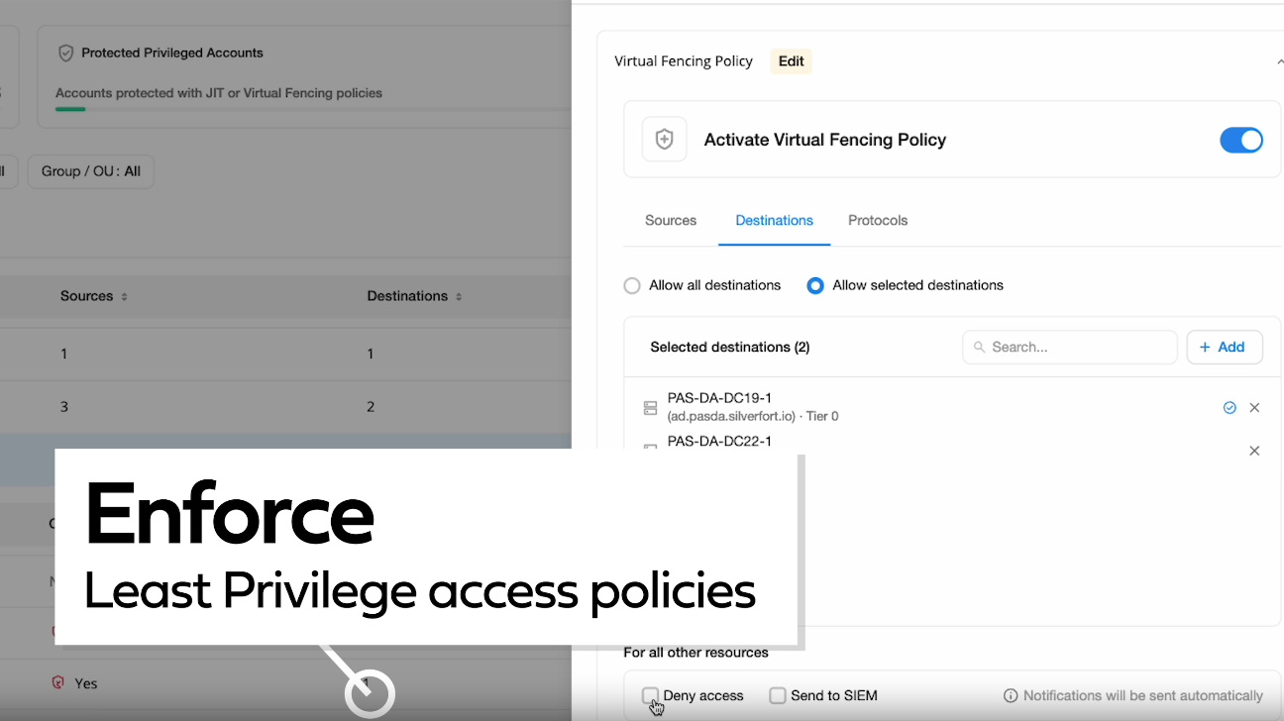Image resolution: width=1284 pixels, height=721 pixels.
Task: Sort by the Destinations column header
Action: tap(414, 296)
